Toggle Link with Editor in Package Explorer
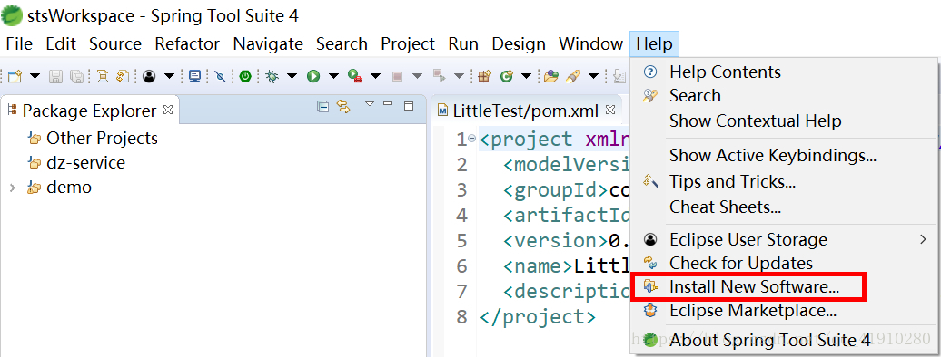 343,107
